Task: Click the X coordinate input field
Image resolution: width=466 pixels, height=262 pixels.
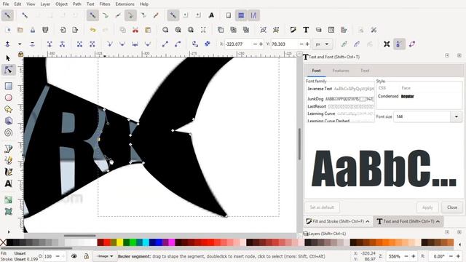Action: (238, 44)
